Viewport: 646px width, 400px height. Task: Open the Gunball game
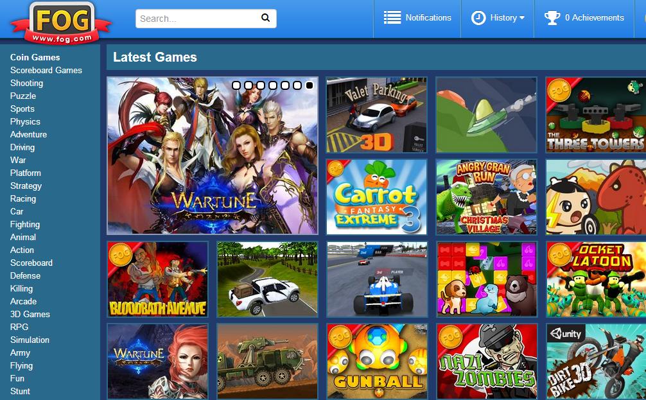376,361
